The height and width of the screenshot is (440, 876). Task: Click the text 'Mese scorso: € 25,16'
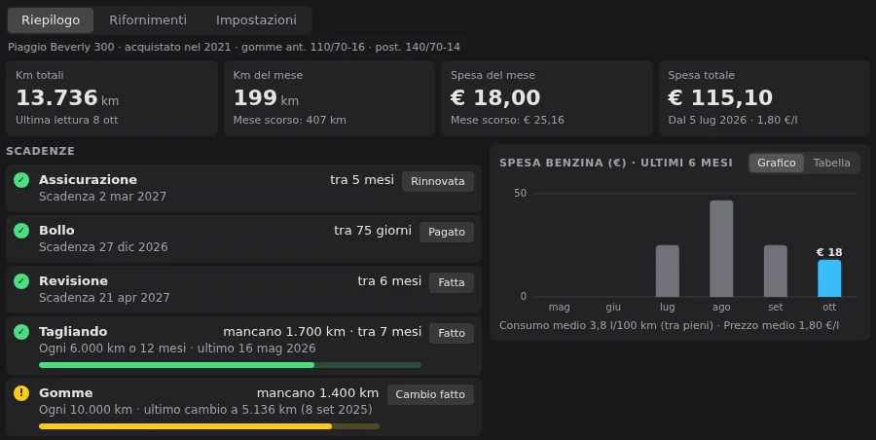[x=507, y=120]
